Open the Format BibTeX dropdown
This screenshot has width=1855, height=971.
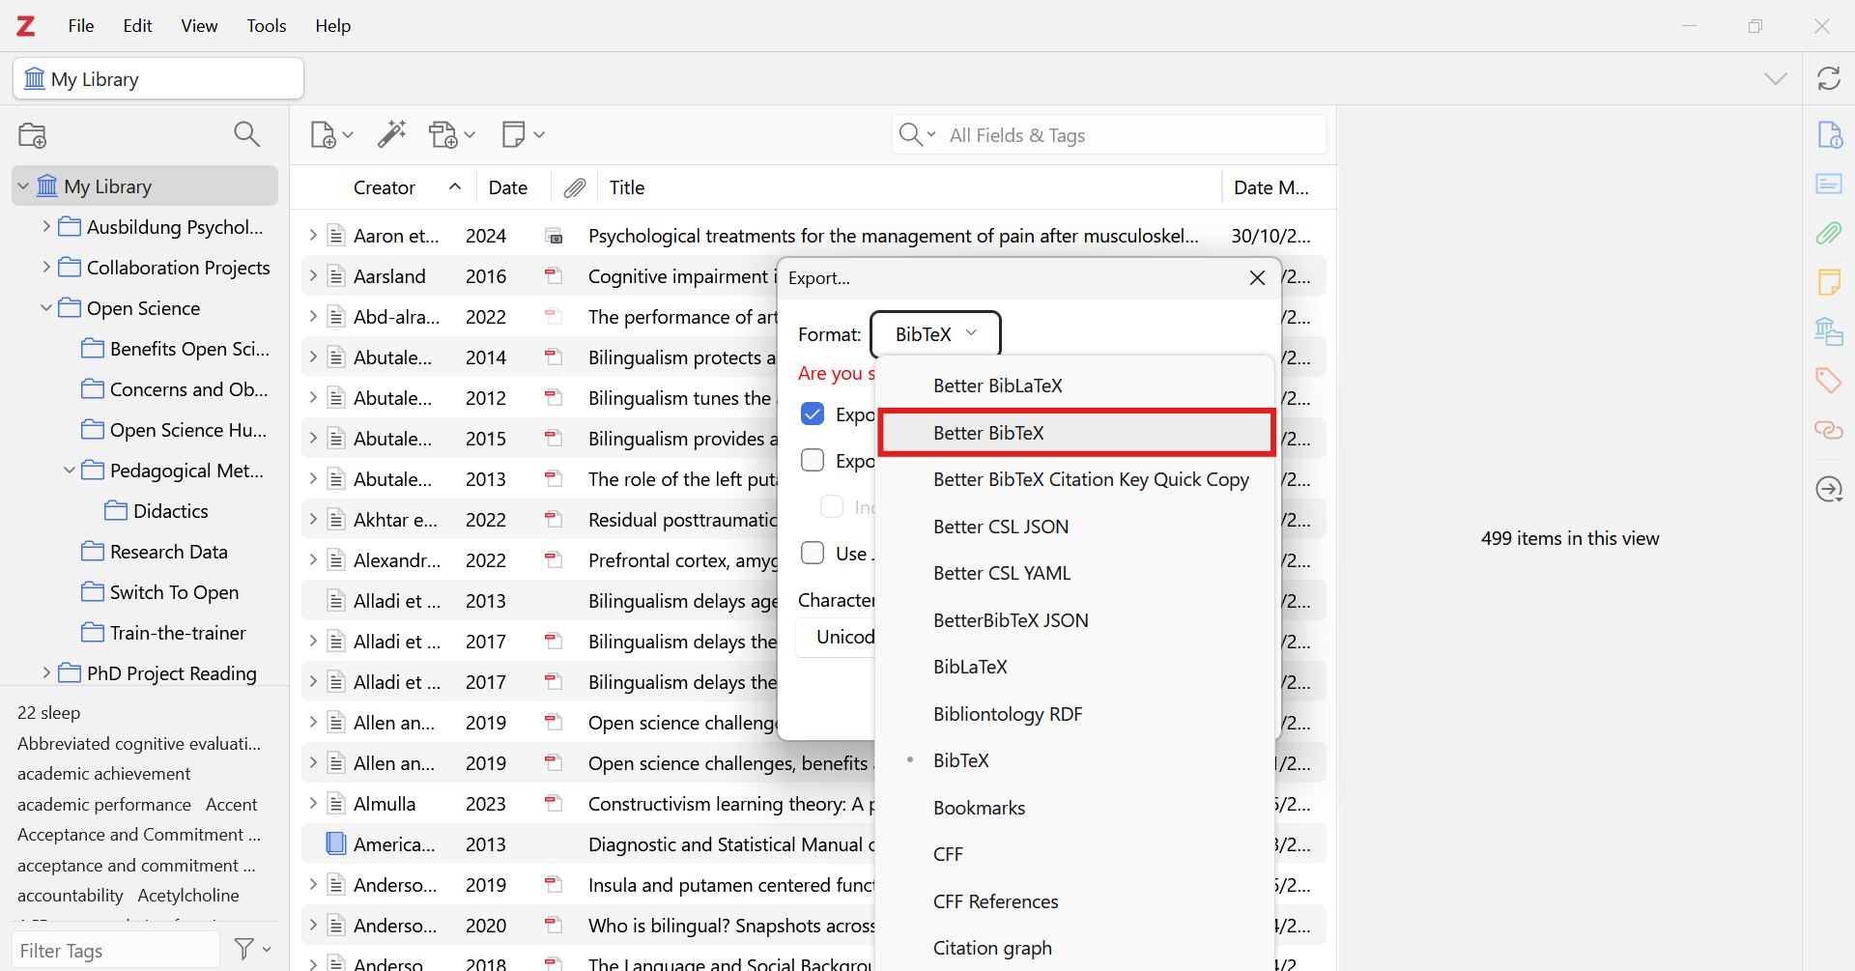click(935, 334)
